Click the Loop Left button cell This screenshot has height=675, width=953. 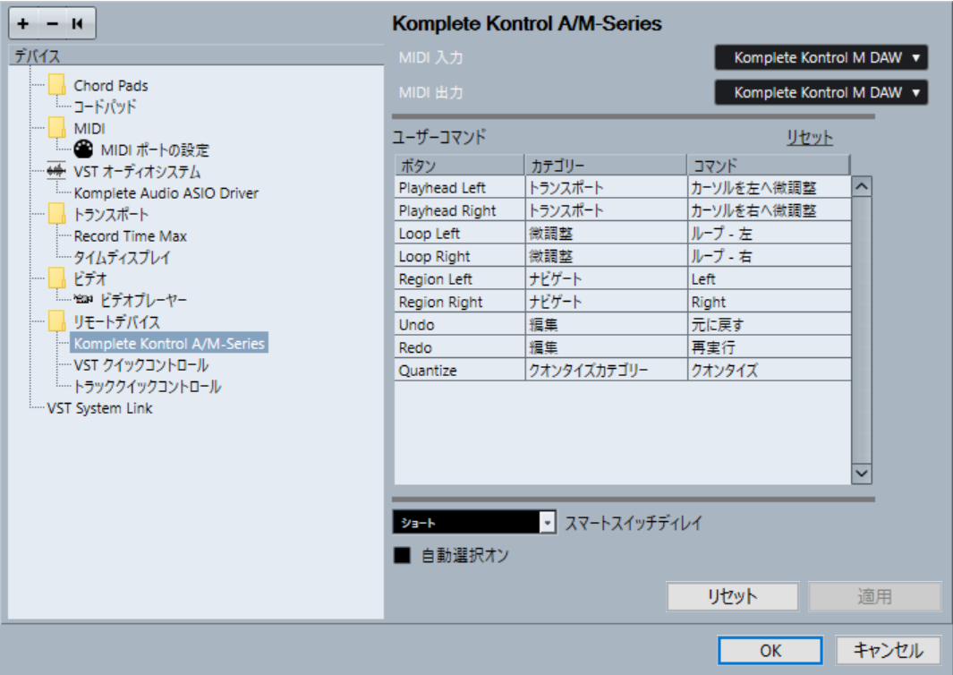pos(459,234)
